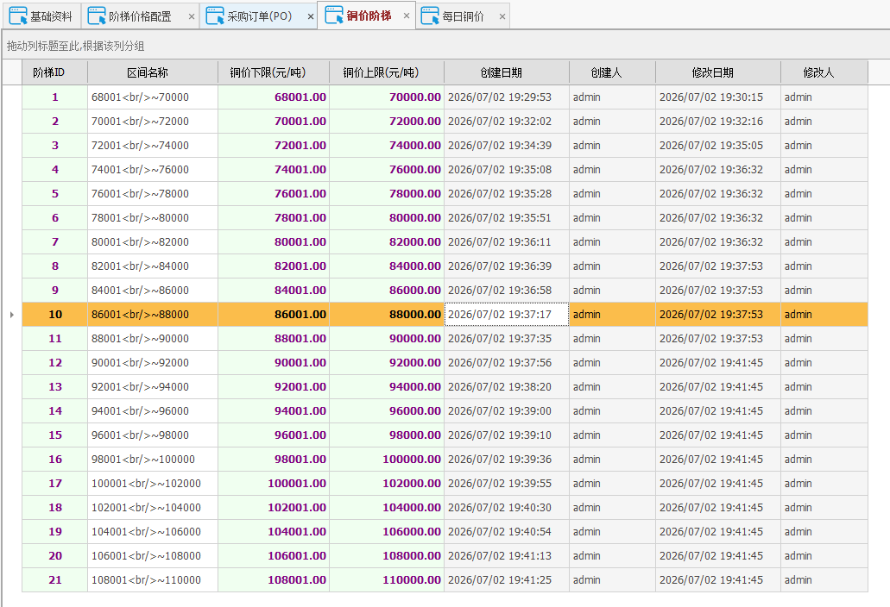Viewport: 890px width, 607px height.
Task: Select interval name 106001<br/>~108000
Action: tap(153, 556)
